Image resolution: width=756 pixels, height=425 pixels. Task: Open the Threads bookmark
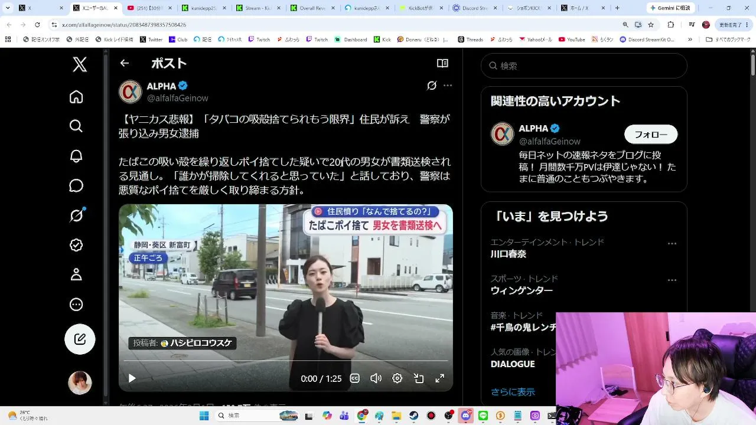pos(470,40)
